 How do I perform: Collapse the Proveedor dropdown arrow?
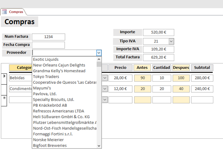(98, 53)
